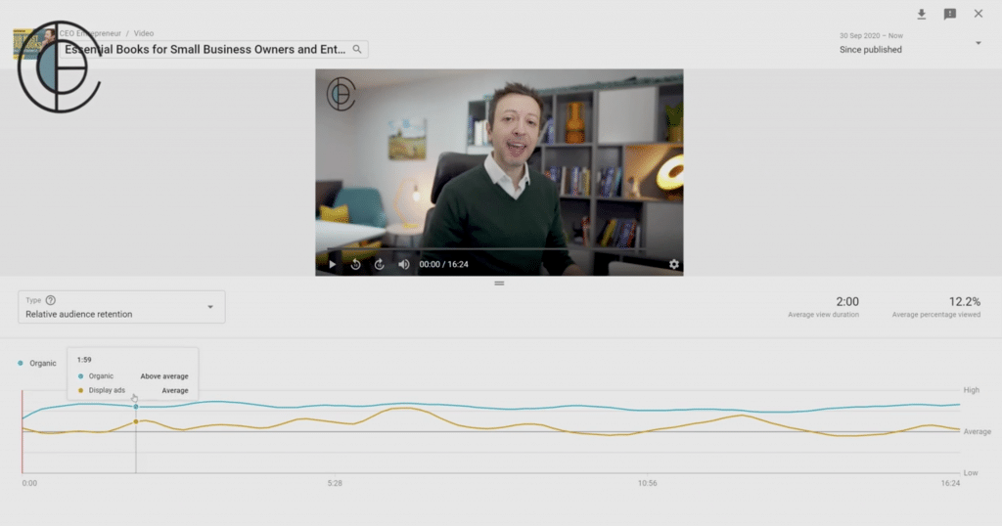Image resolution: width=1002 pixels, height=526 pixels.
Task: Click the Organic data point on chart
Action: (135, 407)
